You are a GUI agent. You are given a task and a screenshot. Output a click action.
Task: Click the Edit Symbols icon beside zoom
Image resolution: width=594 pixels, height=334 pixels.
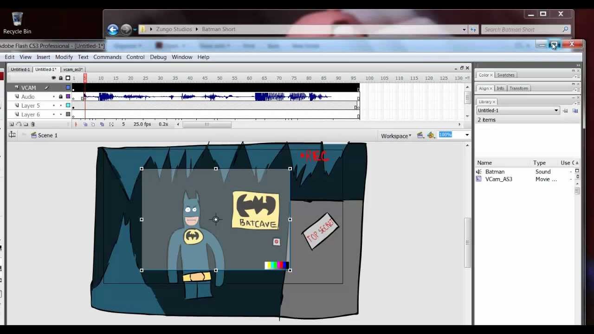[431, 135]
